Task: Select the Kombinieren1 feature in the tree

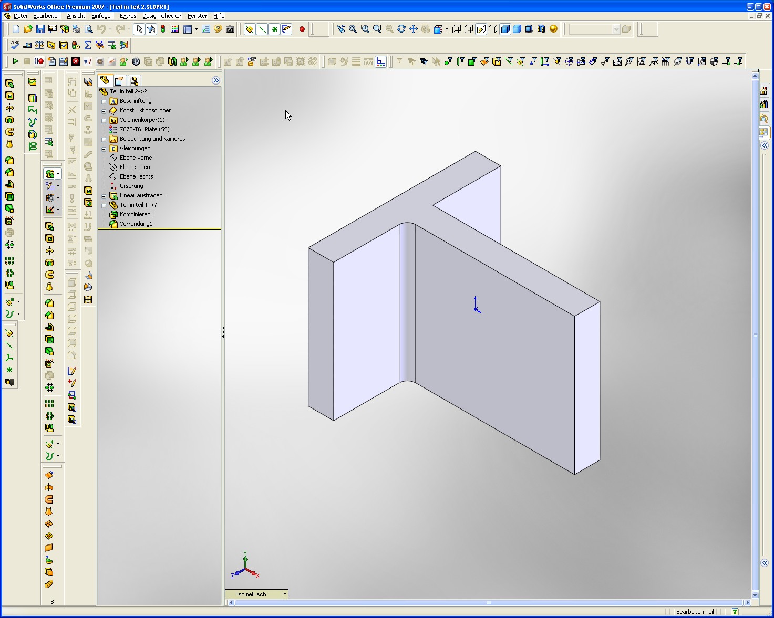Action: (x=137, y=214)
